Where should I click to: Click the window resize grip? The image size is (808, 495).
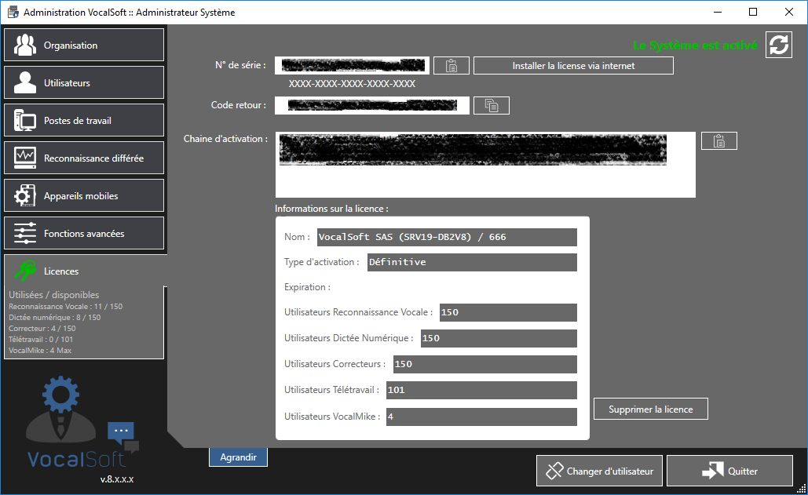coord(801,489)
